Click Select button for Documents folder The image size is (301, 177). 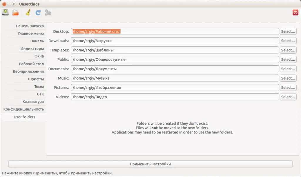[288, 69]
